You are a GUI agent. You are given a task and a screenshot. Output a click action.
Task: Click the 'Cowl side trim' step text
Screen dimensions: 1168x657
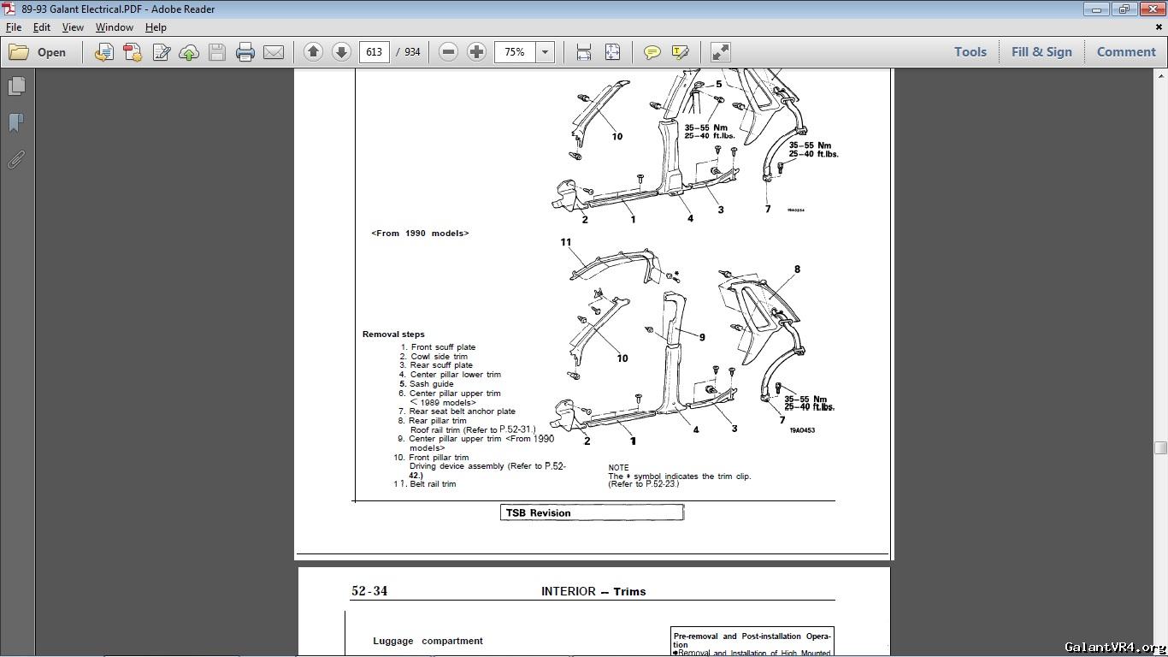pyautogui.click(x=439, y=357)
